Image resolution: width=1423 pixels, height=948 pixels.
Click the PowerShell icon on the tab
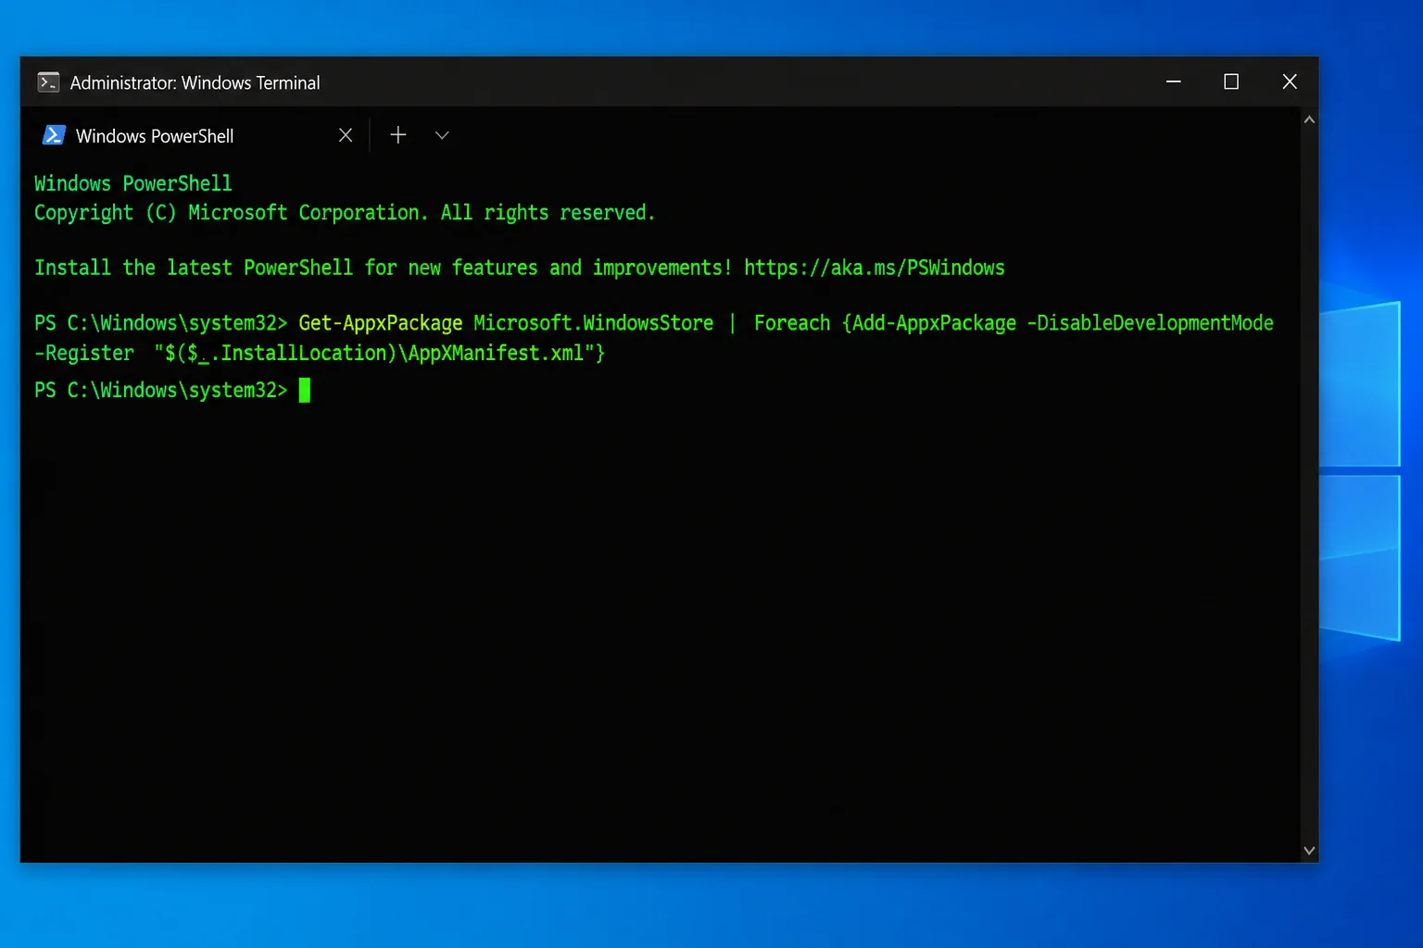[54, 135]
